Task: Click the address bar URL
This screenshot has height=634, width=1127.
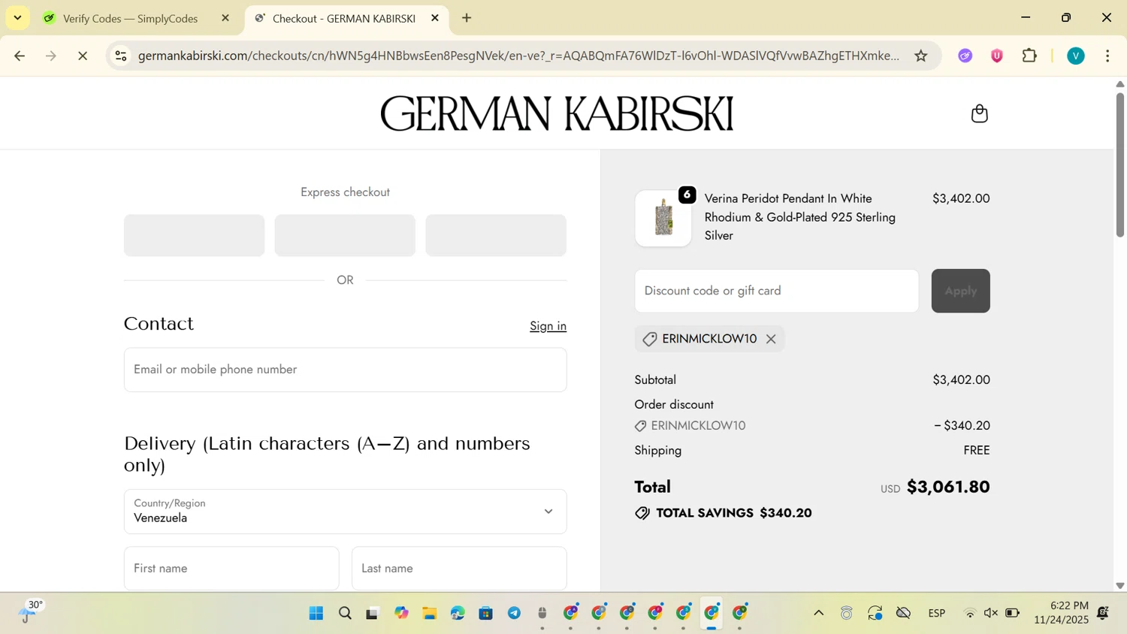Action: pyautogui.click(x=518, y=56)
